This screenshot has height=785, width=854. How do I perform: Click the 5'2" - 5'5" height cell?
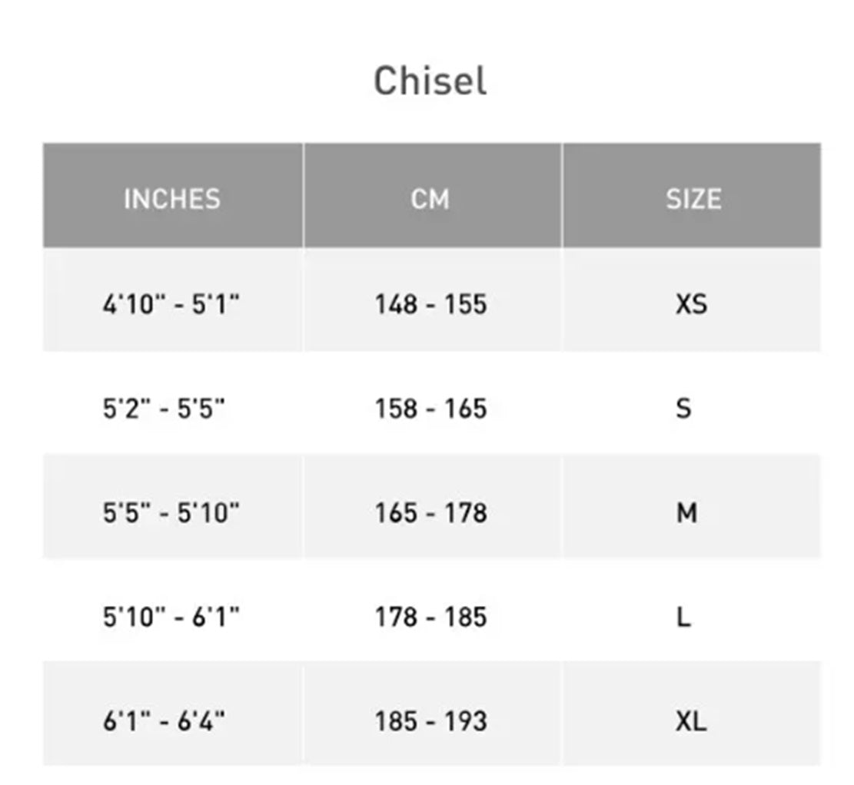164,408
